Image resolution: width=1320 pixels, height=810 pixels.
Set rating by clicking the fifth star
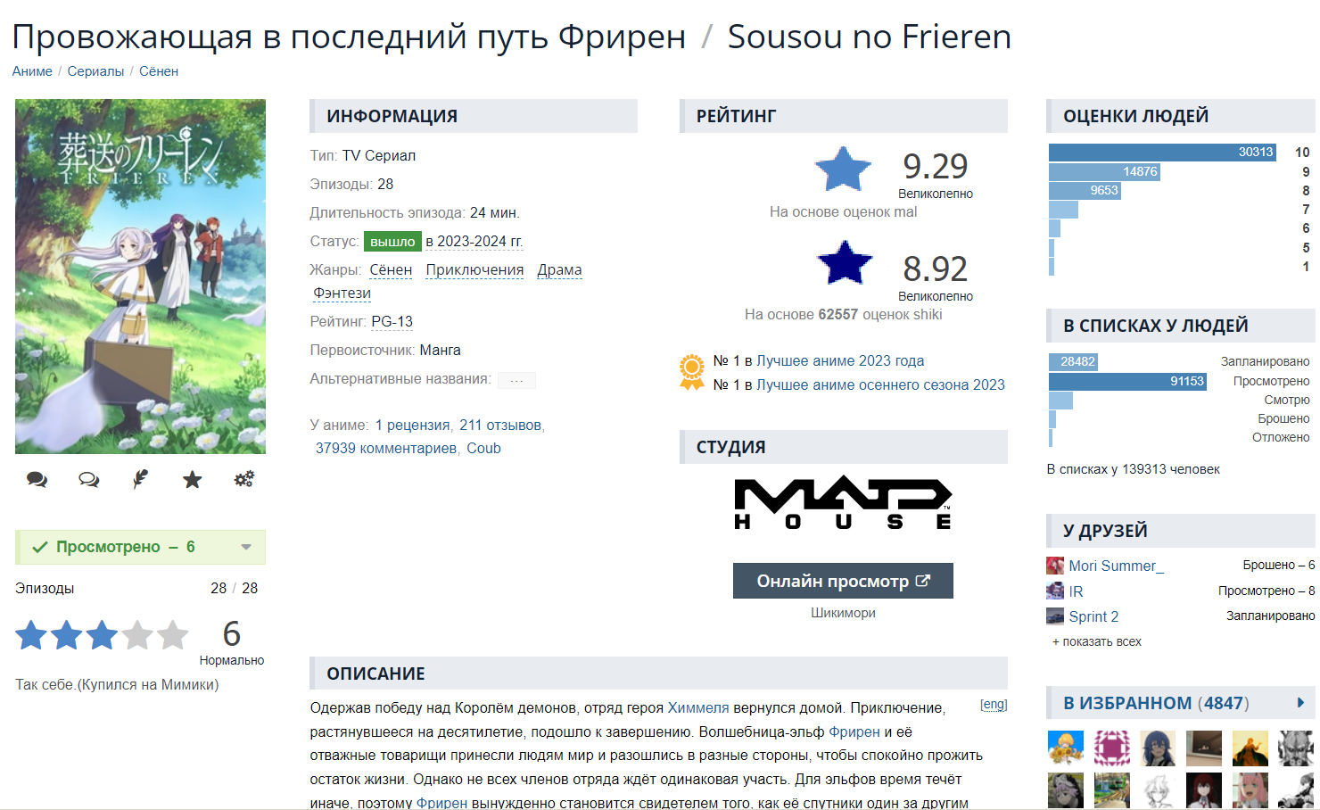coord(173,635)
